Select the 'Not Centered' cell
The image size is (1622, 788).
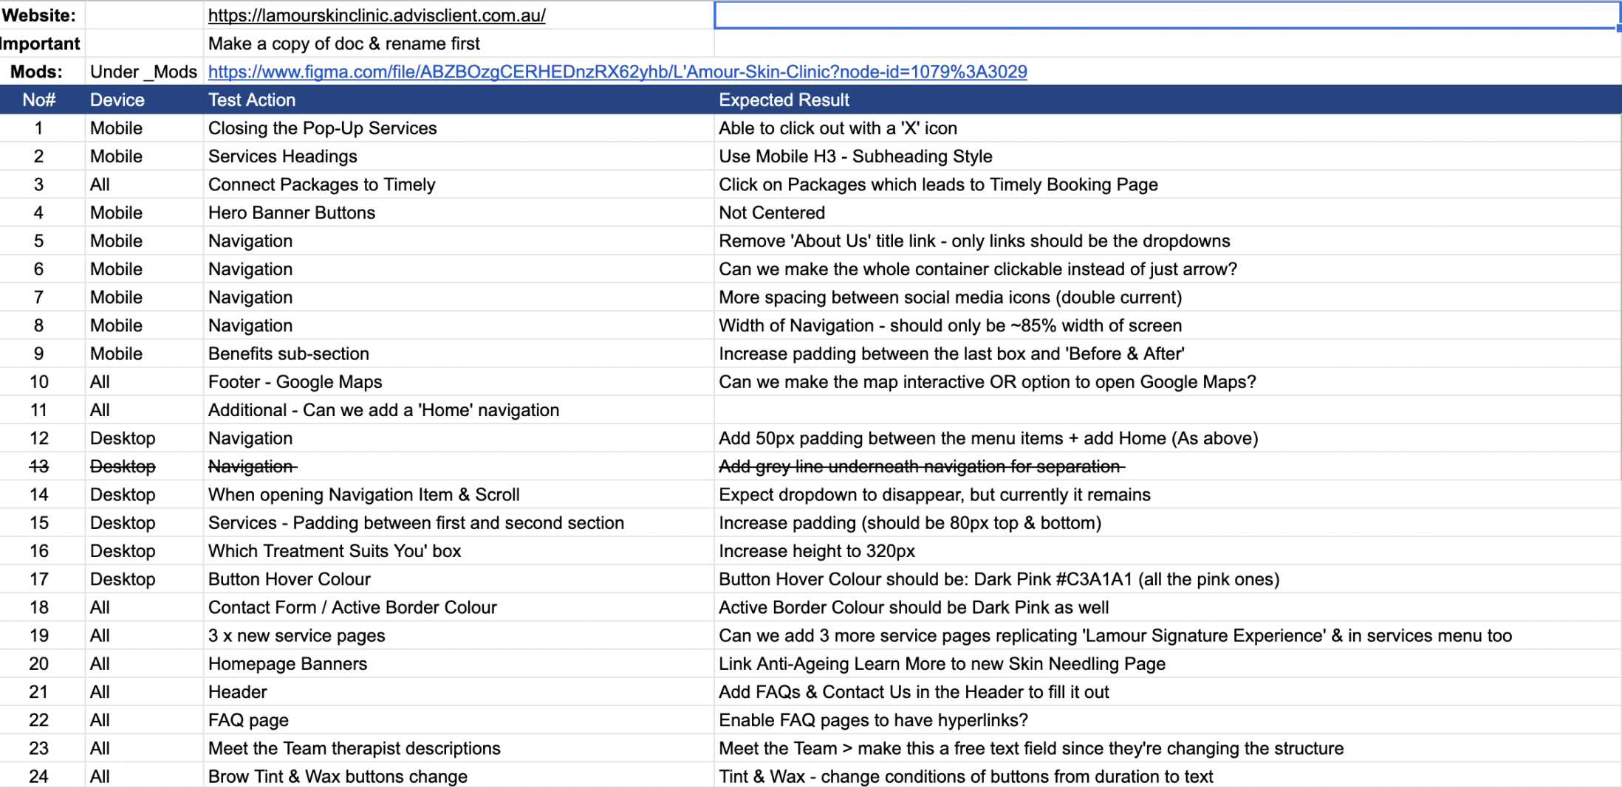[1167, 212]
